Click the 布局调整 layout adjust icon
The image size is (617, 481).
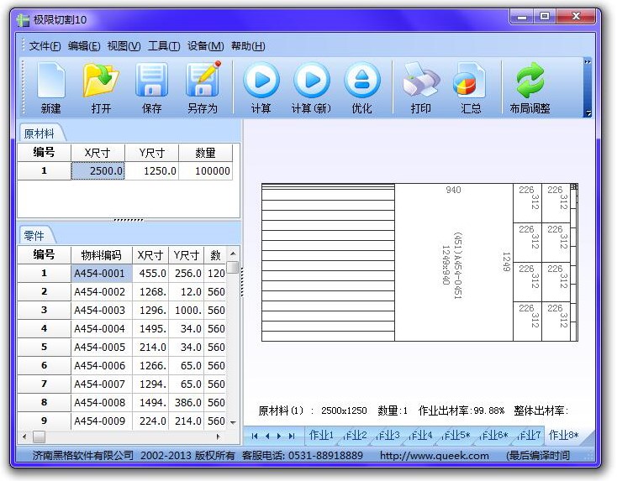pyautogui.click(x=530, y=87)
